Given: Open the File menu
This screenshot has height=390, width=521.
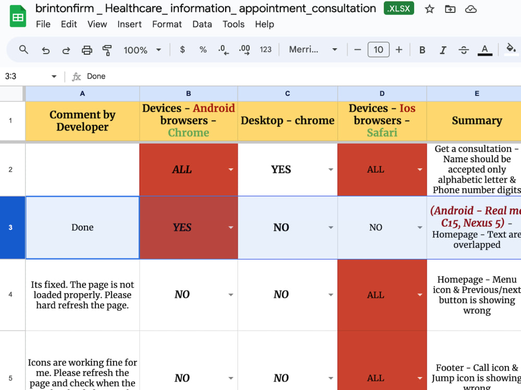Looking at the screenshot, I should 43,24.
